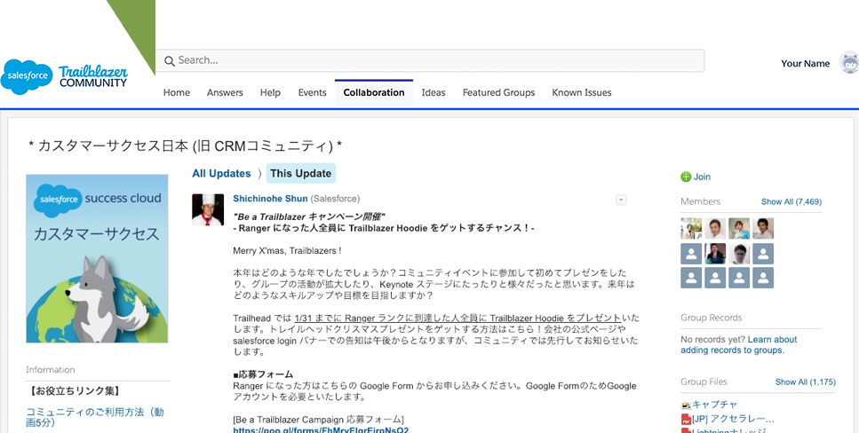Open the Help tab
The height and width of the screenshot is (433, 859).
(x=270, y=92)
